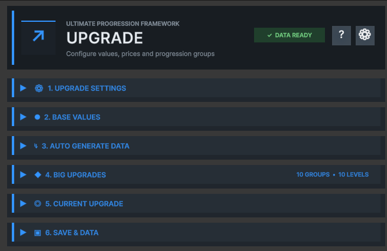The image size is (387, 251).
Task: Select the '3. AUTO GENERATE DATA' header label
Action: tap(86, 146)
